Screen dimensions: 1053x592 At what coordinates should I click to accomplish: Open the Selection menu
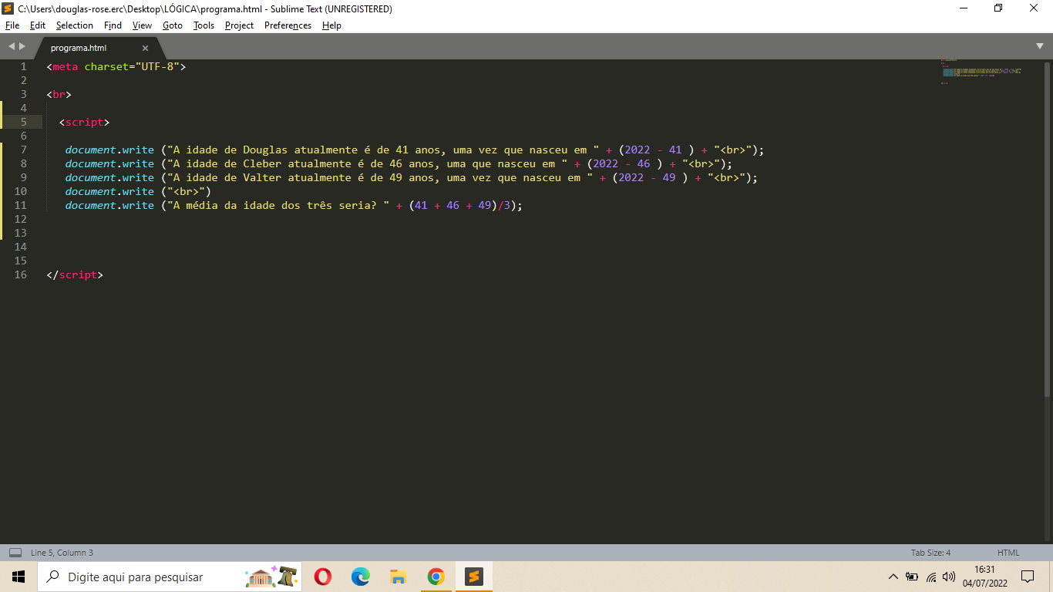(x=74, y=25)
